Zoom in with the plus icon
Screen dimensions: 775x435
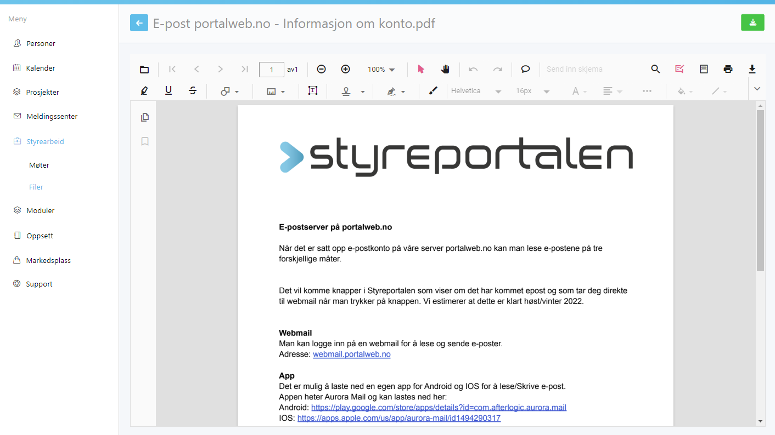click(x=346, y=69)
